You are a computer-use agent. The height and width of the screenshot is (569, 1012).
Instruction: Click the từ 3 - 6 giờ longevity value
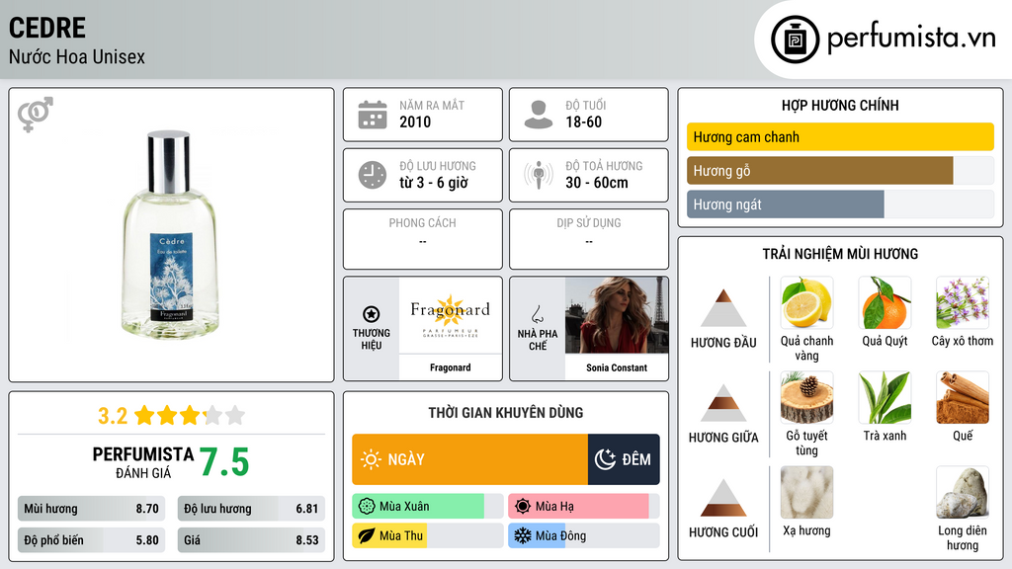pyautogui.click(x=433, y=183)
